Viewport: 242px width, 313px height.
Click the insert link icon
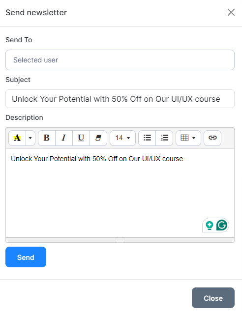point(212,138)
